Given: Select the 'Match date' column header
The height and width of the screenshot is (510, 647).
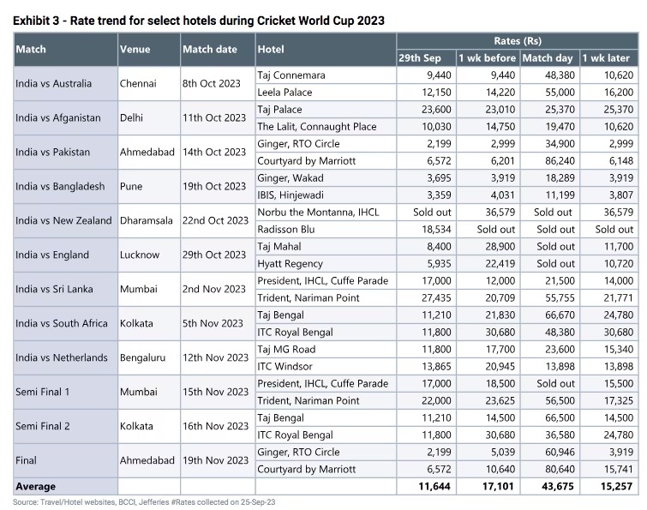Looking at the screenshot, I should pyautogui.click(x=218, y=50).
